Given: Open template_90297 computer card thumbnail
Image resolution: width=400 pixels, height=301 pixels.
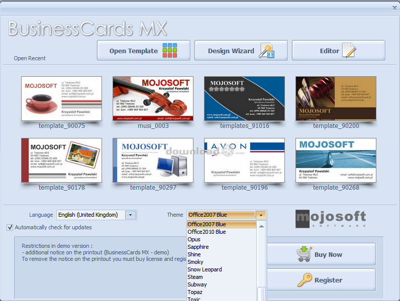Looking at the screenshot, I should click(x=153, y=160).
